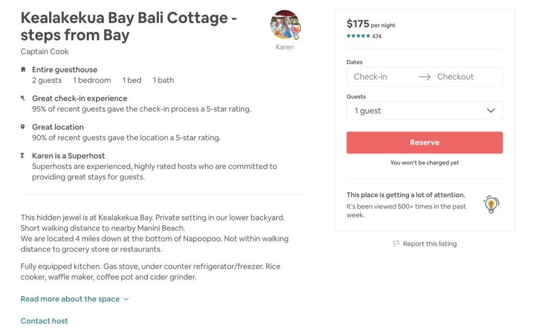Viewport: 558px width, 336px height.
Task: Click the Great check-in experience key icon
Action: tap(23, 98)
